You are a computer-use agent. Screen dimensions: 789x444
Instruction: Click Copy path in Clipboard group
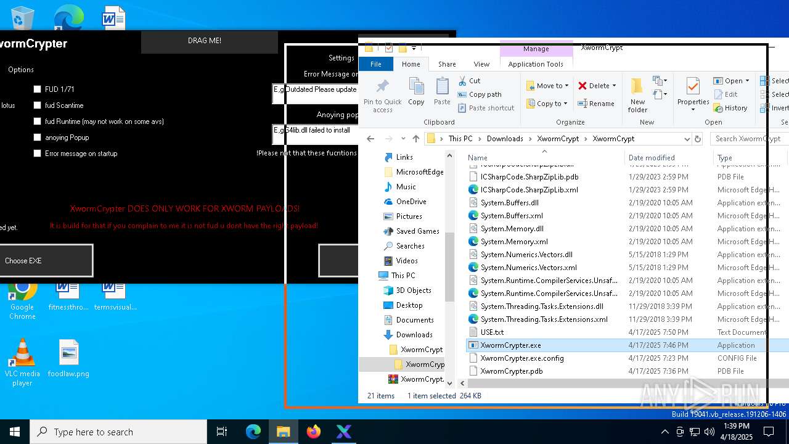(480, 94)
